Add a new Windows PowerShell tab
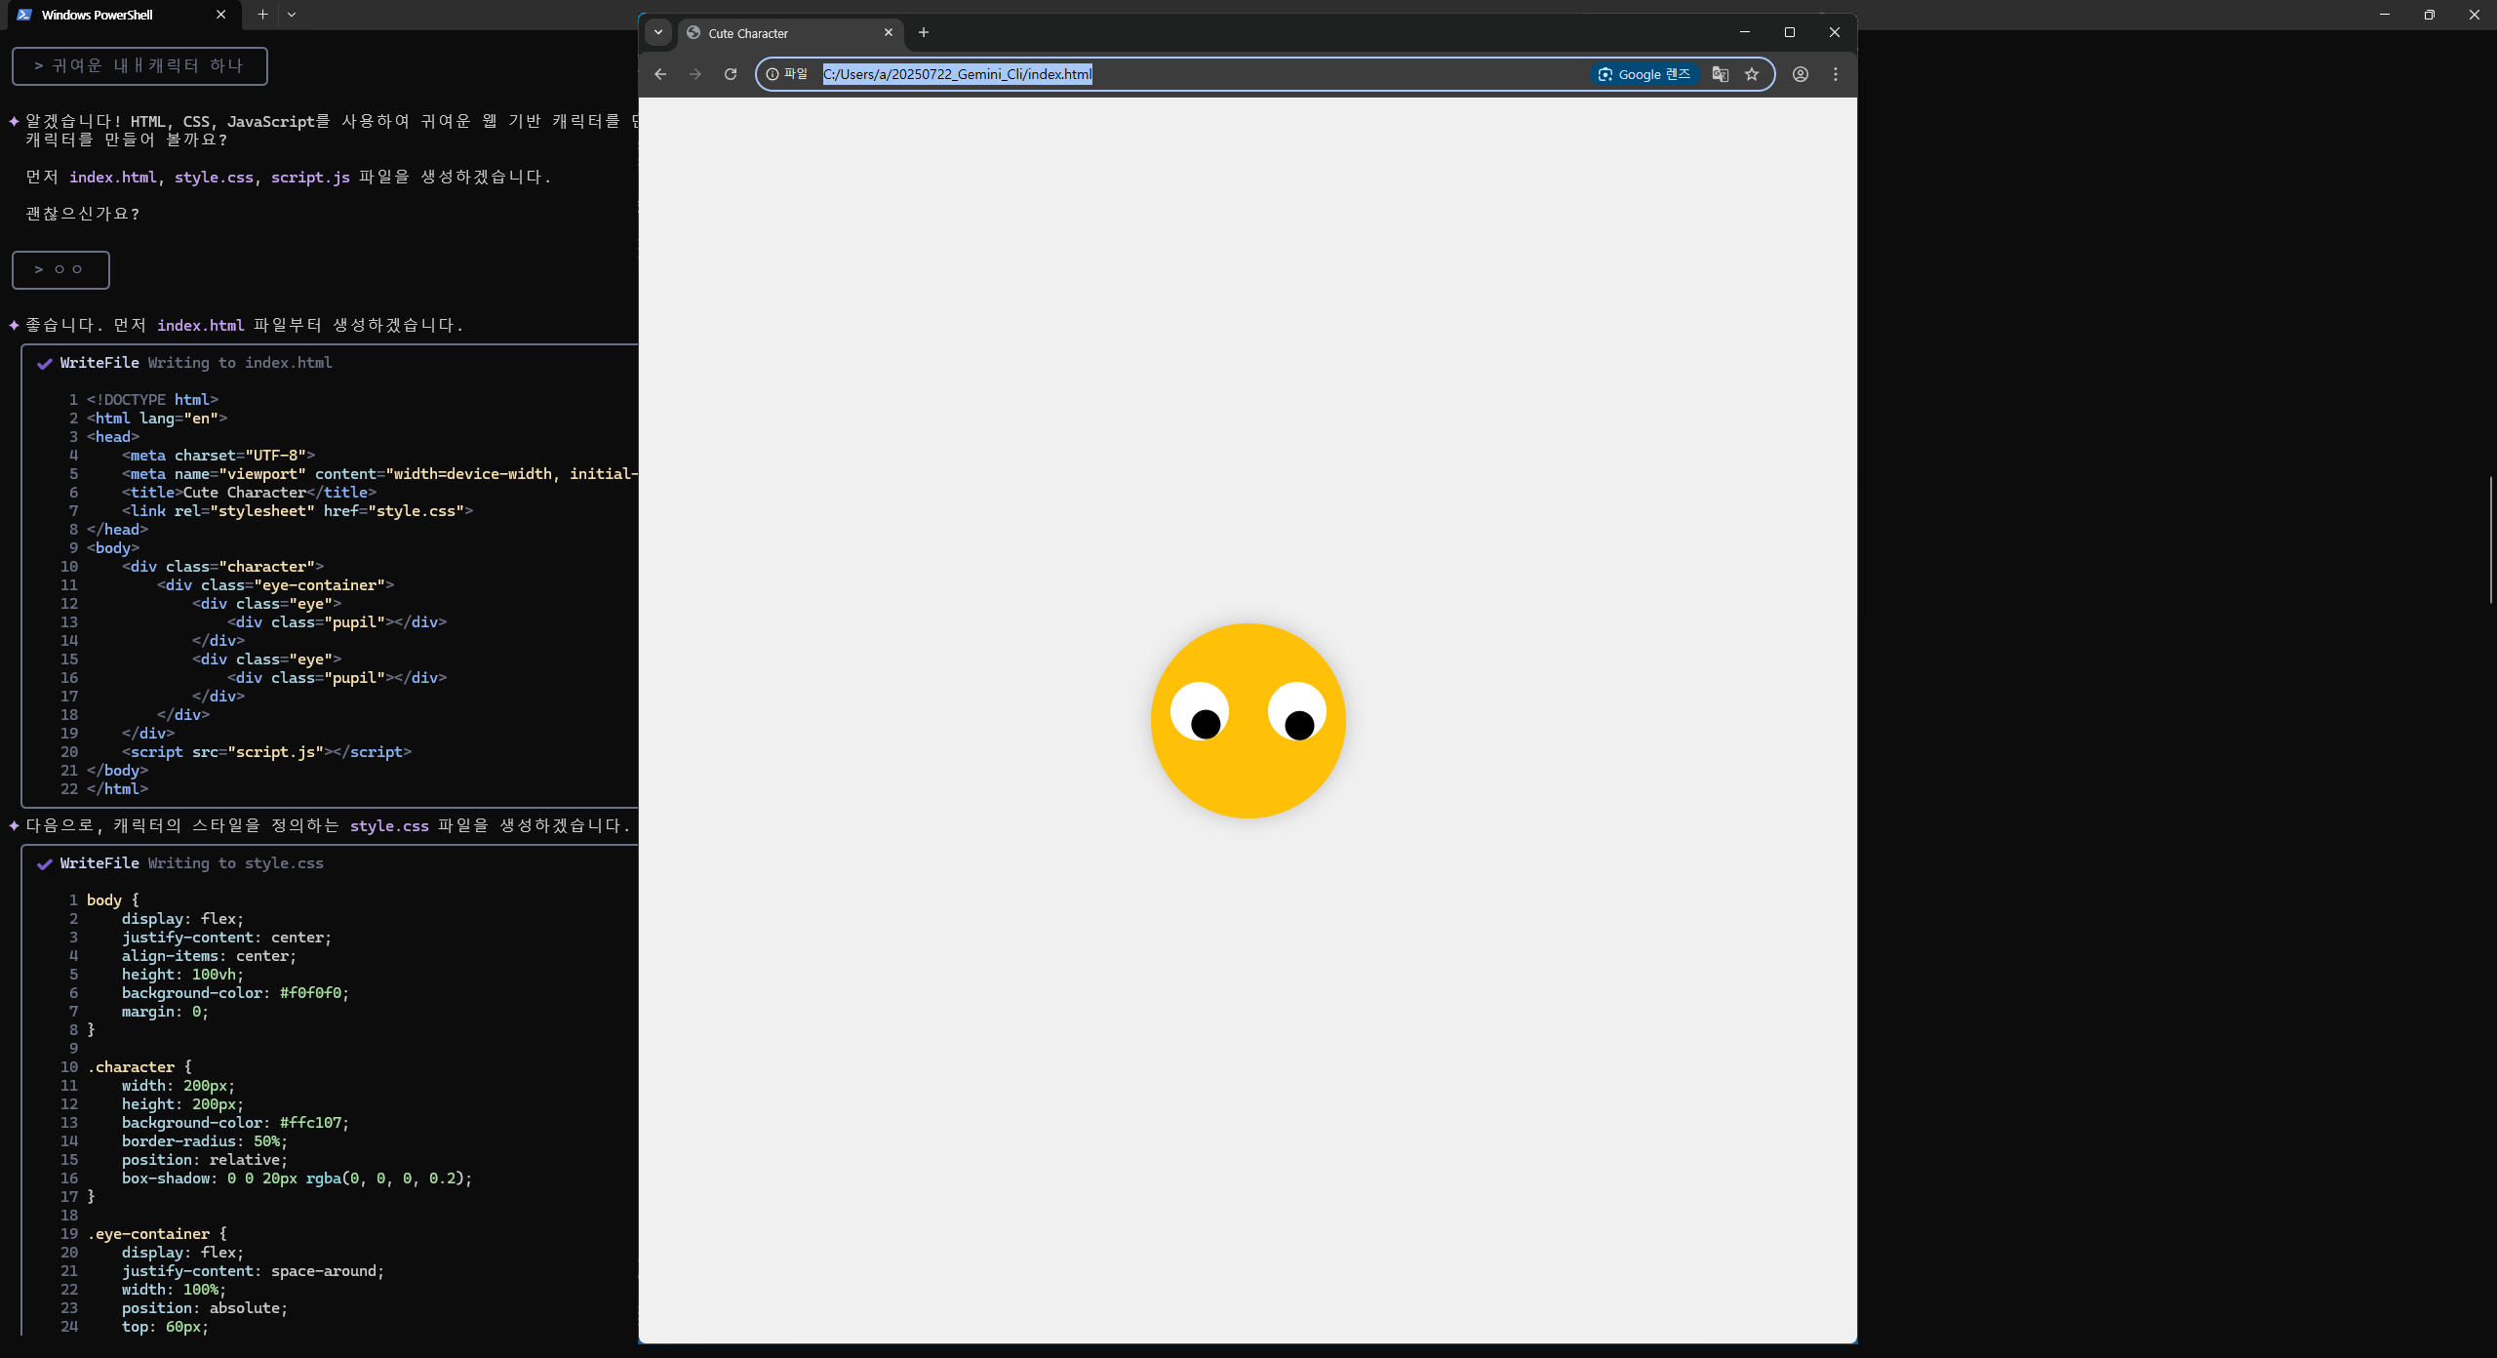The height and width of the screenshot is (1358, 2497). coord(262,15)
